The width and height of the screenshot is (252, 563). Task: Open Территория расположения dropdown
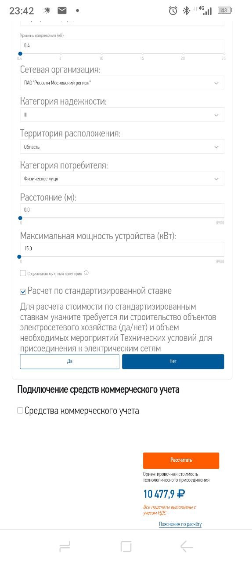click(122, 147)
